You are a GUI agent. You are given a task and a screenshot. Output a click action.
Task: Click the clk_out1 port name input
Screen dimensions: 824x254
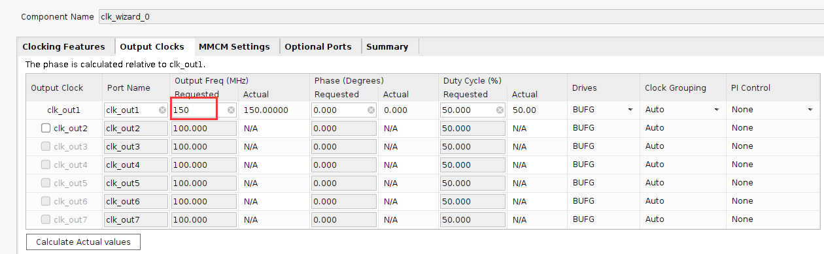(135, 110)
